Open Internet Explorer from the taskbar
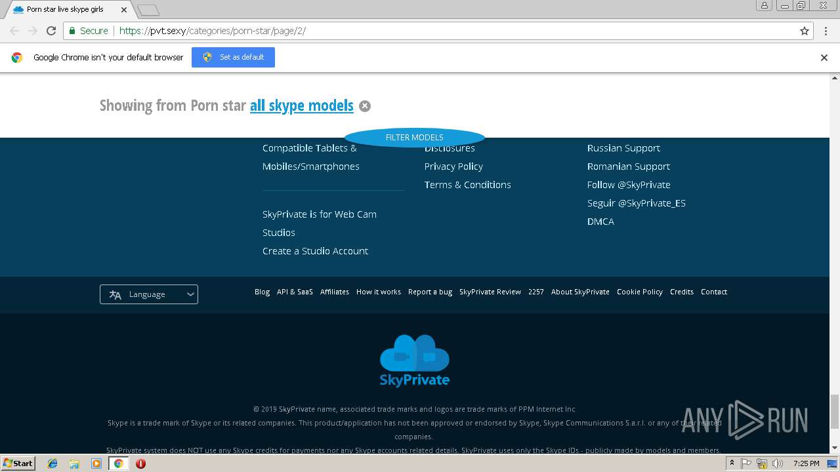Viewport: 840px width, 472px height. pos(52,463)
